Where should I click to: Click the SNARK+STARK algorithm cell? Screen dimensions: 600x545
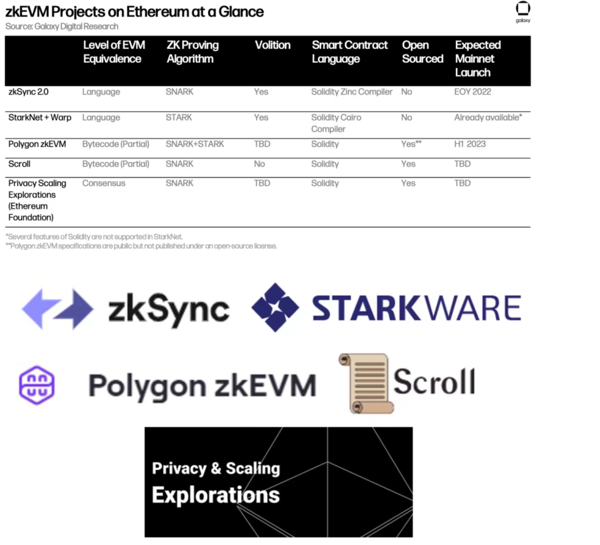coord(195,145)
